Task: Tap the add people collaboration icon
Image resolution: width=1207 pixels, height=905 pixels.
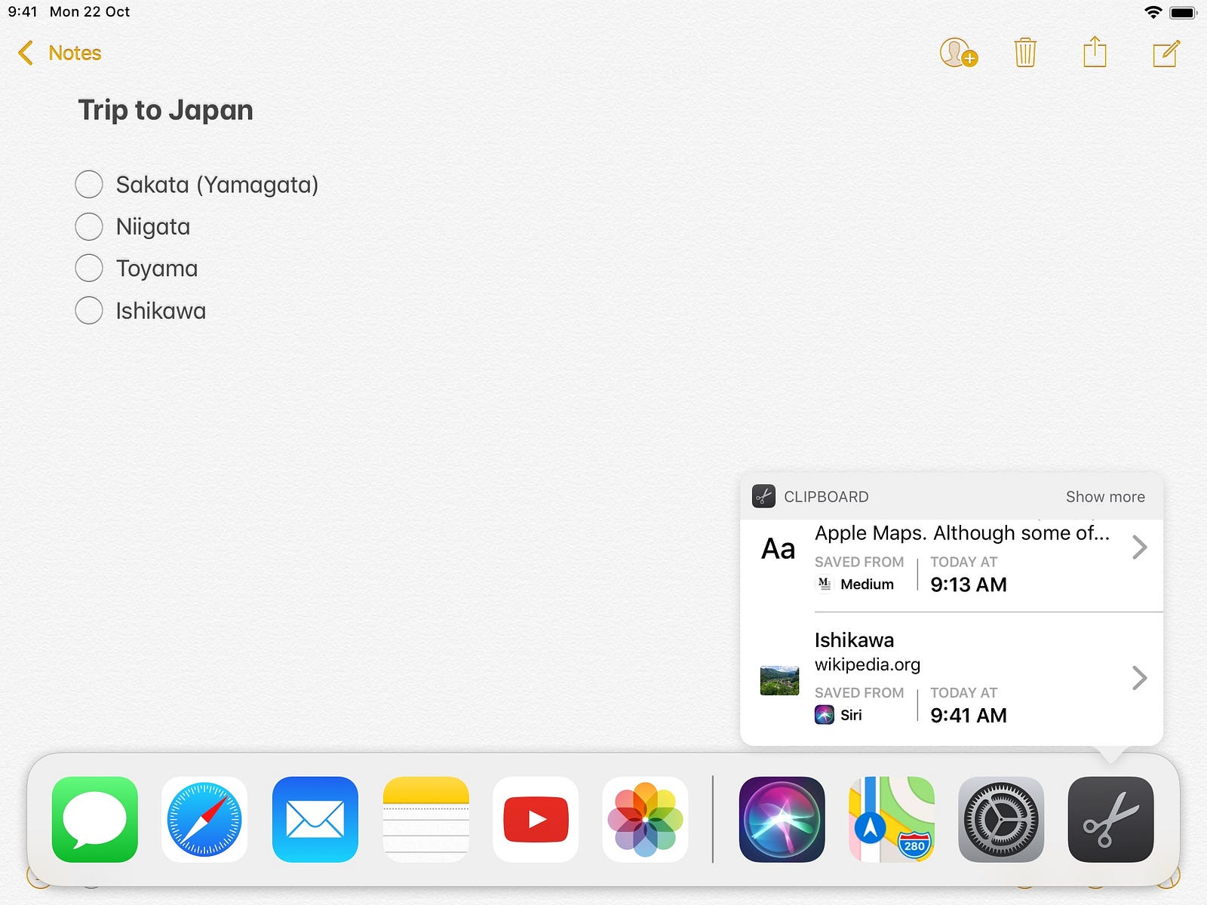Action: (x=958, y=53)
